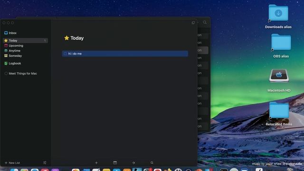Select the Today list in sidebar
The image size is (304, 171).
pyautogui.click(x=25, y=40)
